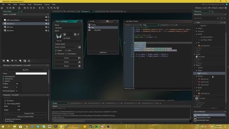Viewport: 229px width, 129px height.
Task: Enable Uses Physics checkbox
Action: click(x=66, y=54)
